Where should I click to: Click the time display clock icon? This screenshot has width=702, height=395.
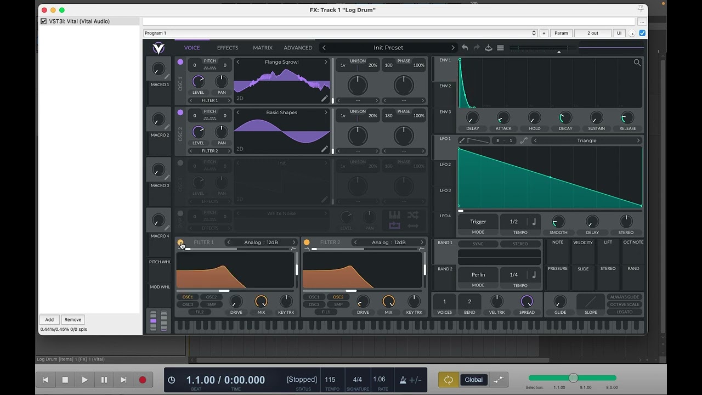(172, 380)
